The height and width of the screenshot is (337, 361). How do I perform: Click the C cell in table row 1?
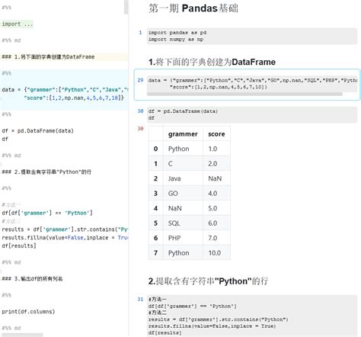pos(171,164)
